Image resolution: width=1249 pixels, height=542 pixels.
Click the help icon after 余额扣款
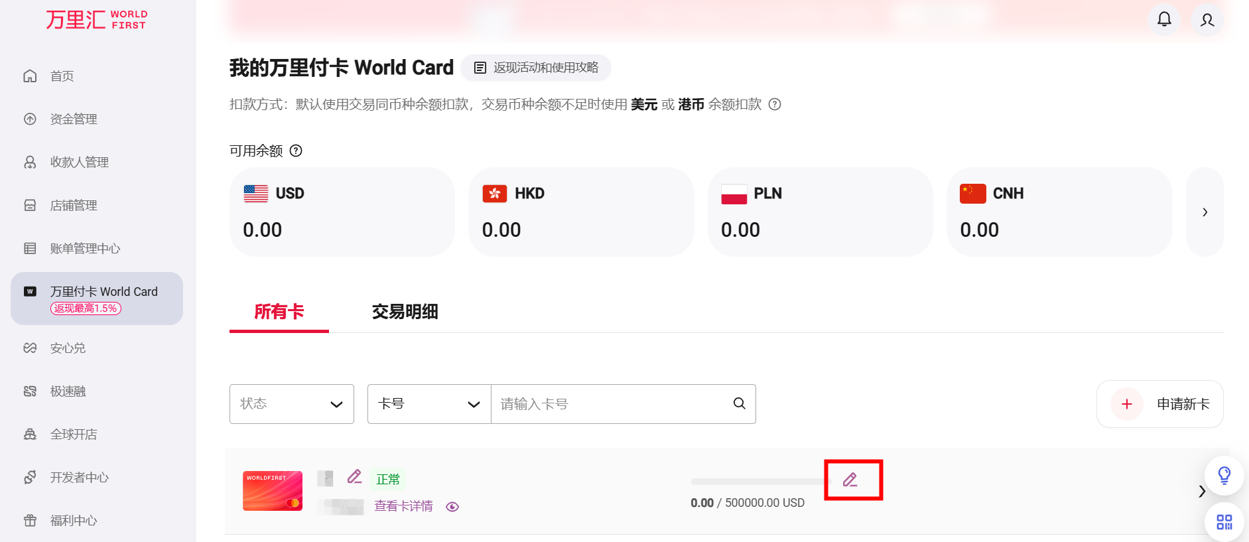point(775,104)
